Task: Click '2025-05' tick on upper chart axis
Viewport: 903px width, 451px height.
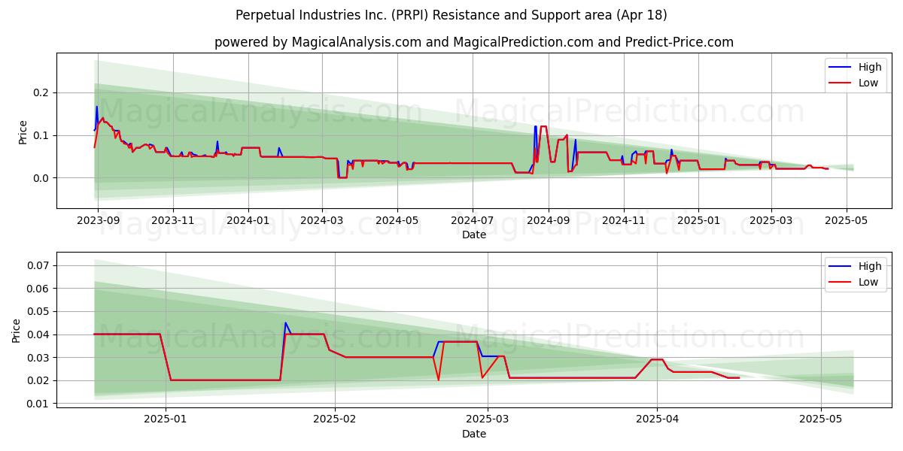Action: (x=847, y=220)
